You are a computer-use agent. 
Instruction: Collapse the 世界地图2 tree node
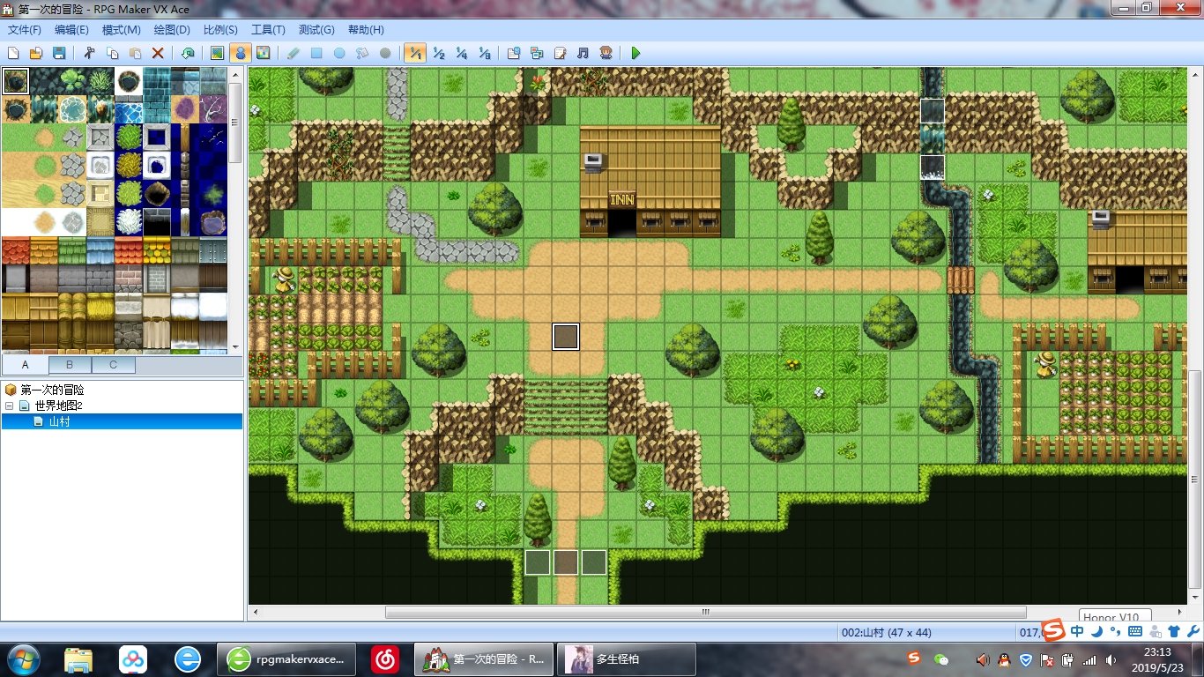click(x=10, y=405)
